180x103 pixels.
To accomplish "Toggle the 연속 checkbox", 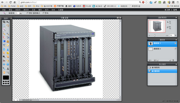I will point(43,13).
